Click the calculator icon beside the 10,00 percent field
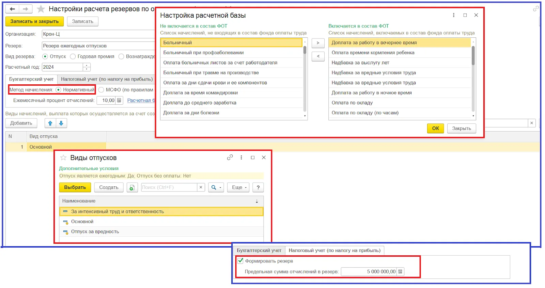 pyautogui.click(x=119, y=100)
